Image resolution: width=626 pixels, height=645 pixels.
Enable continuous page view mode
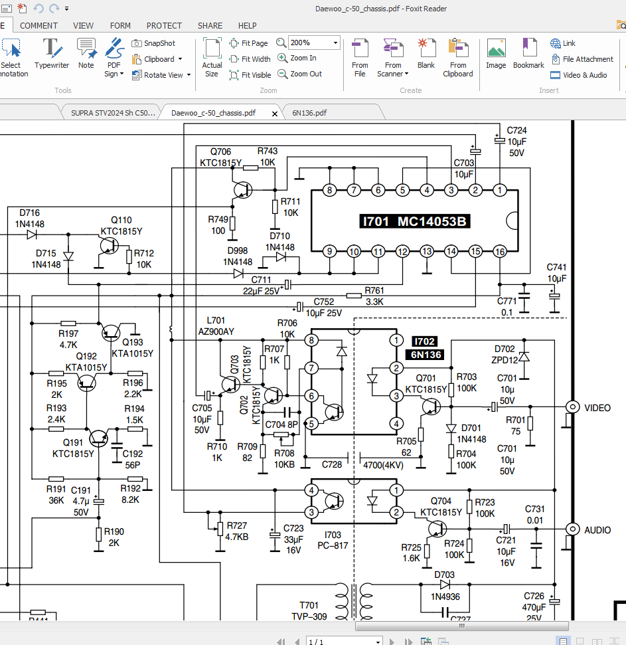(x=580, y=641)
